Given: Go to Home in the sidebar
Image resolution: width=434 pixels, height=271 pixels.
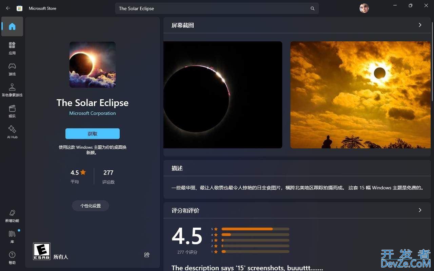Looking at the screenshot, I should [x=12, y=26].
